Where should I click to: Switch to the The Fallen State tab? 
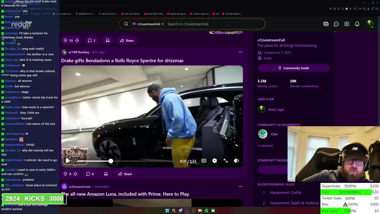[x=232, y=14]
